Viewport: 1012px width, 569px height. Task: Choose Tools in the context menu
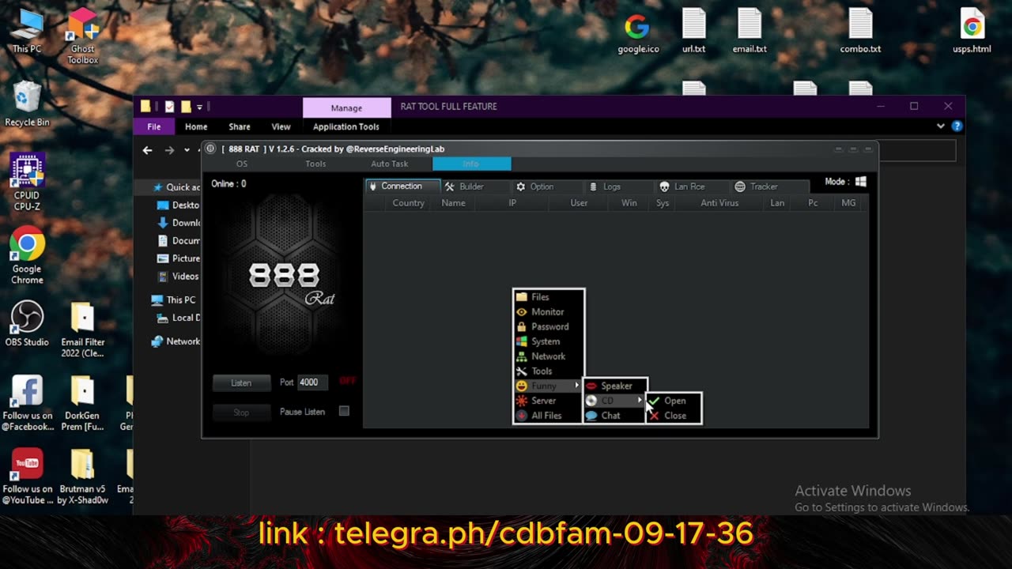[x=548, y=371]
